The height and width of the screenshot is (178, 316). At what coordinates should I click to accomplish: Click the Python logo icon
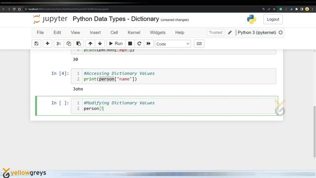tap(251, 19)
